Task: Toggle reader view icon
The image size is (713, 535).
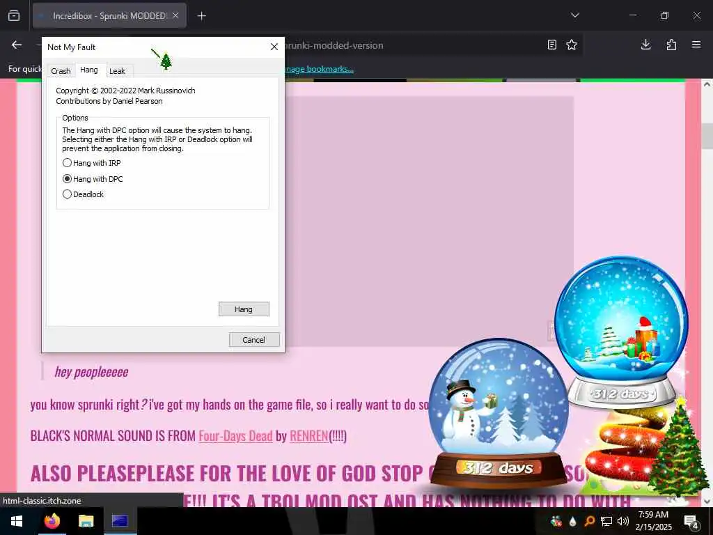Action: coord(552,45)
